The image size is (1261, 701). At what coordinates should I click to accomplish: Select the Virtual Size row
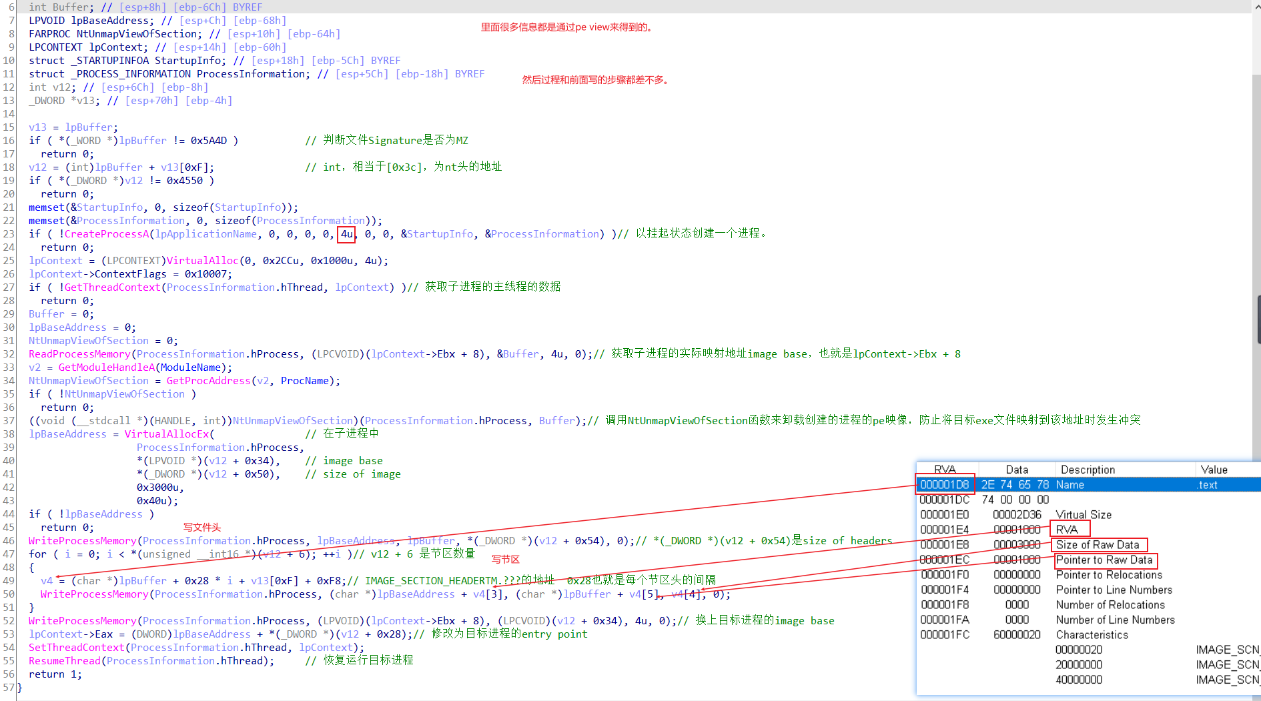(x=1089, y=515)
